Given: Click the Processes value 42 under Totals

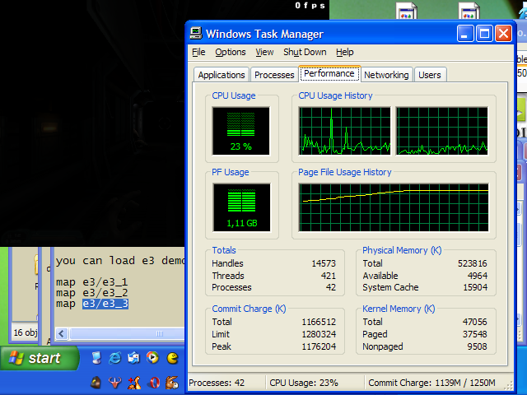Looking at the screenshot, I should pyautogui.click(x=331, y=287).
